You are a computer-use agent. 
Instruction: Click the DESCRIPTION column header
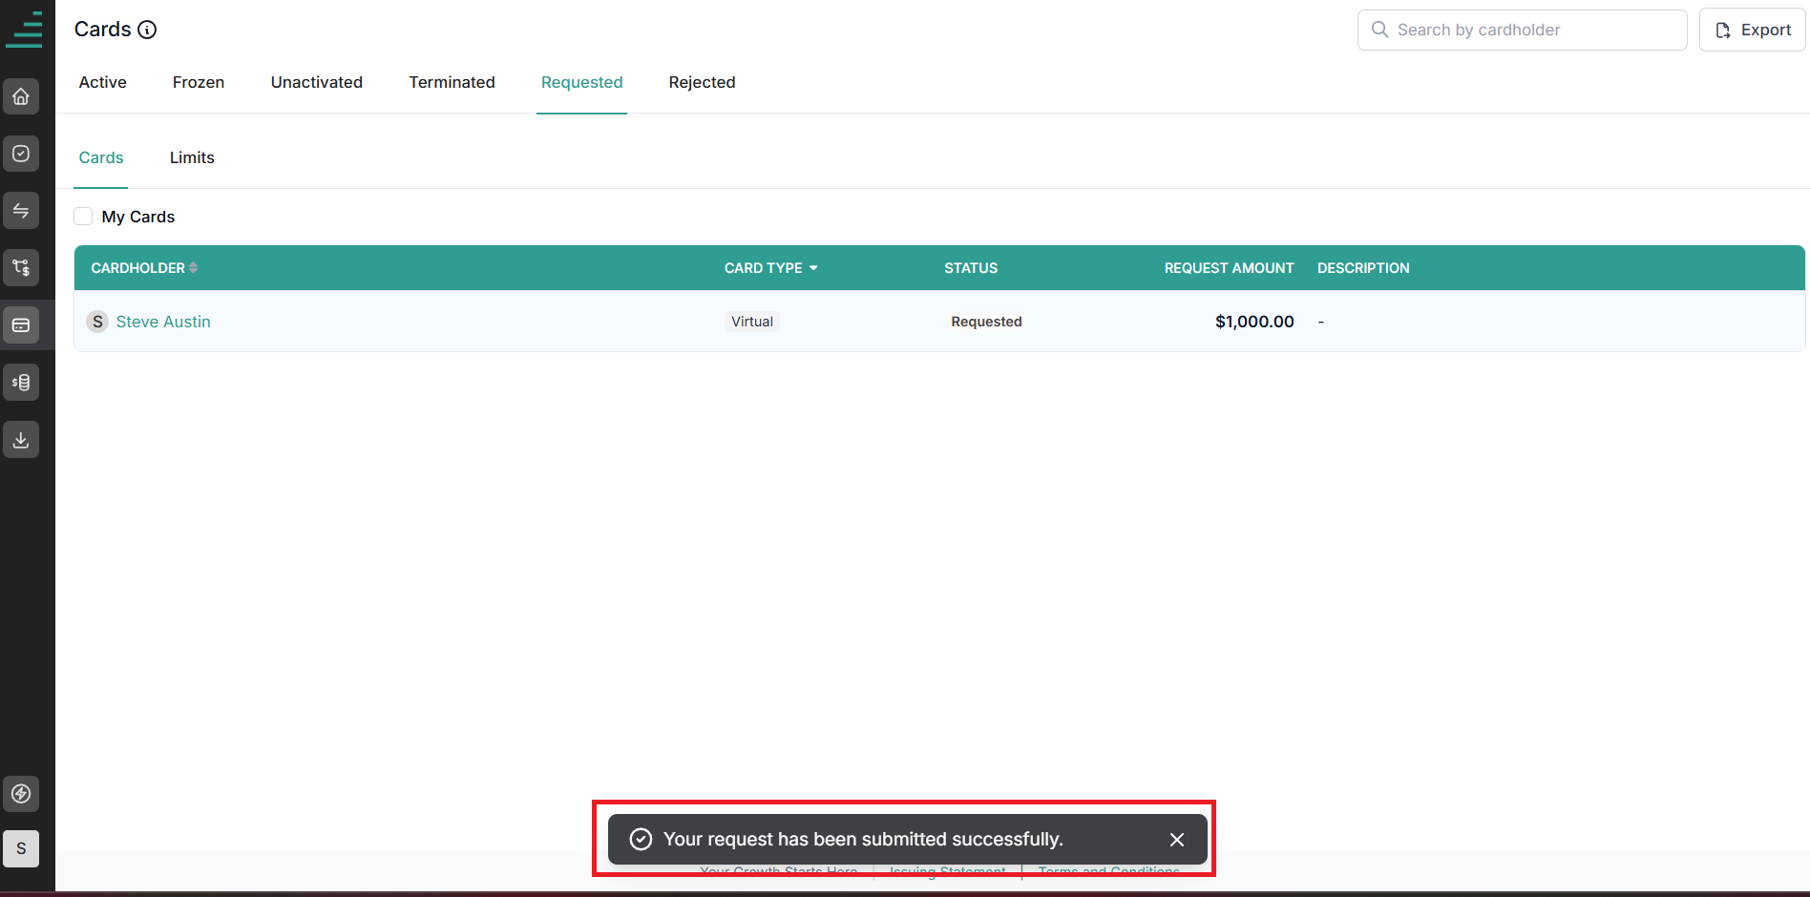1363,268
